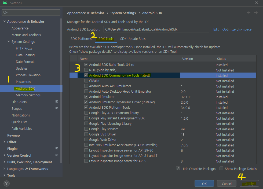Select Quick Lists item
Viewport: 263px width, 189px height.
pos(19,122)
